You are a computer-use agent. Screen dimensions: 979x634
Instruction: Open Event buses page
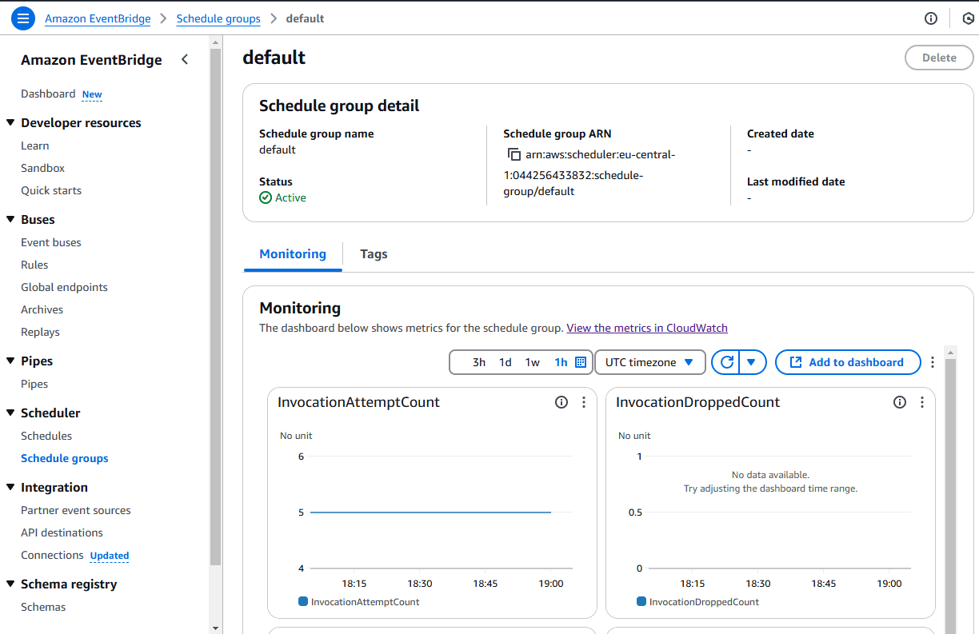coord(51,242)
